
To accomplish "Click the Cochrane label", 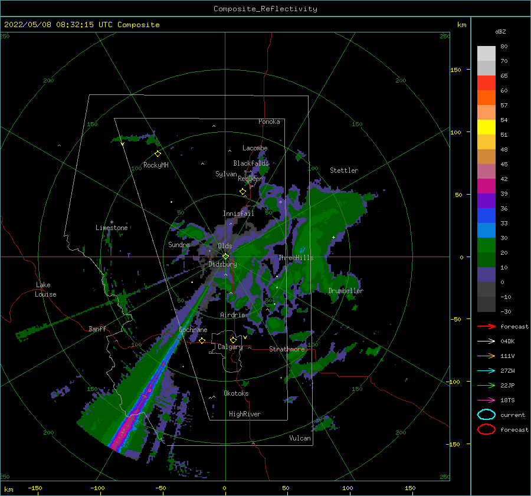I will click(x=193, y=330).
